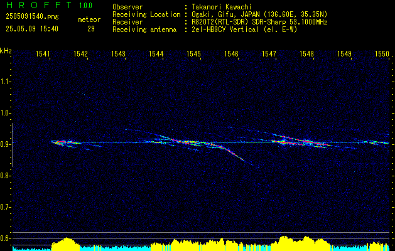Click the meteor count 29

coord(91,29)
